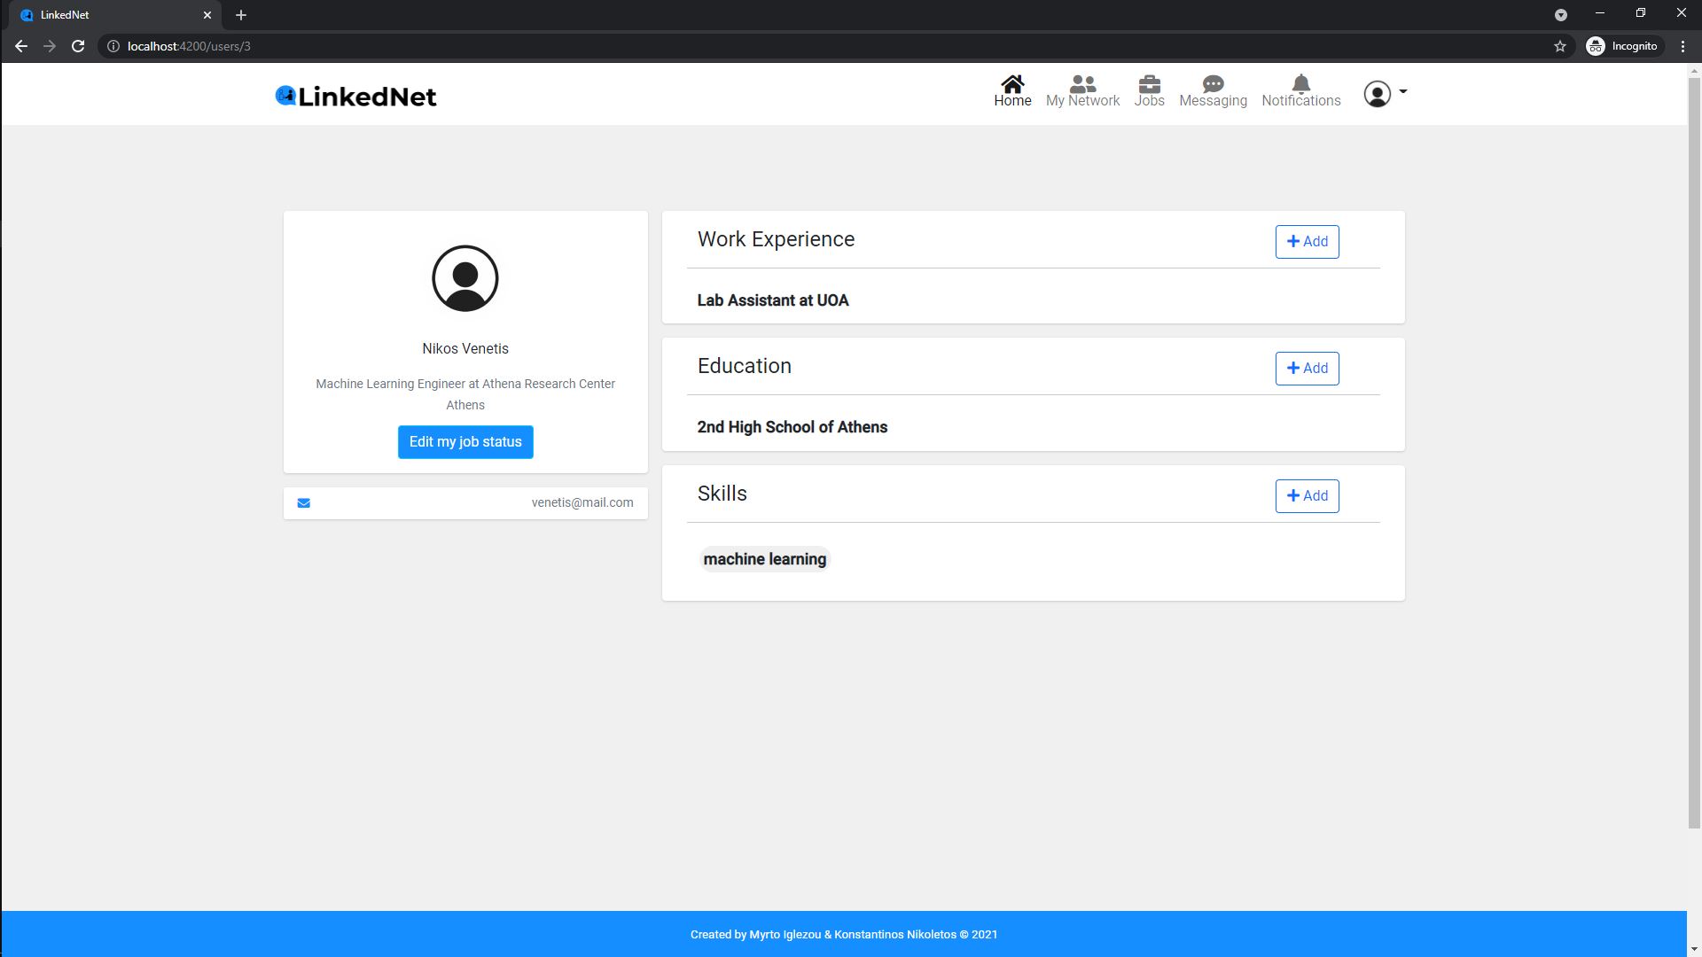This screenshot has height=957, width=1702.
Task: Select the machine learning skill tag
Action: click(x=764, y=559)
